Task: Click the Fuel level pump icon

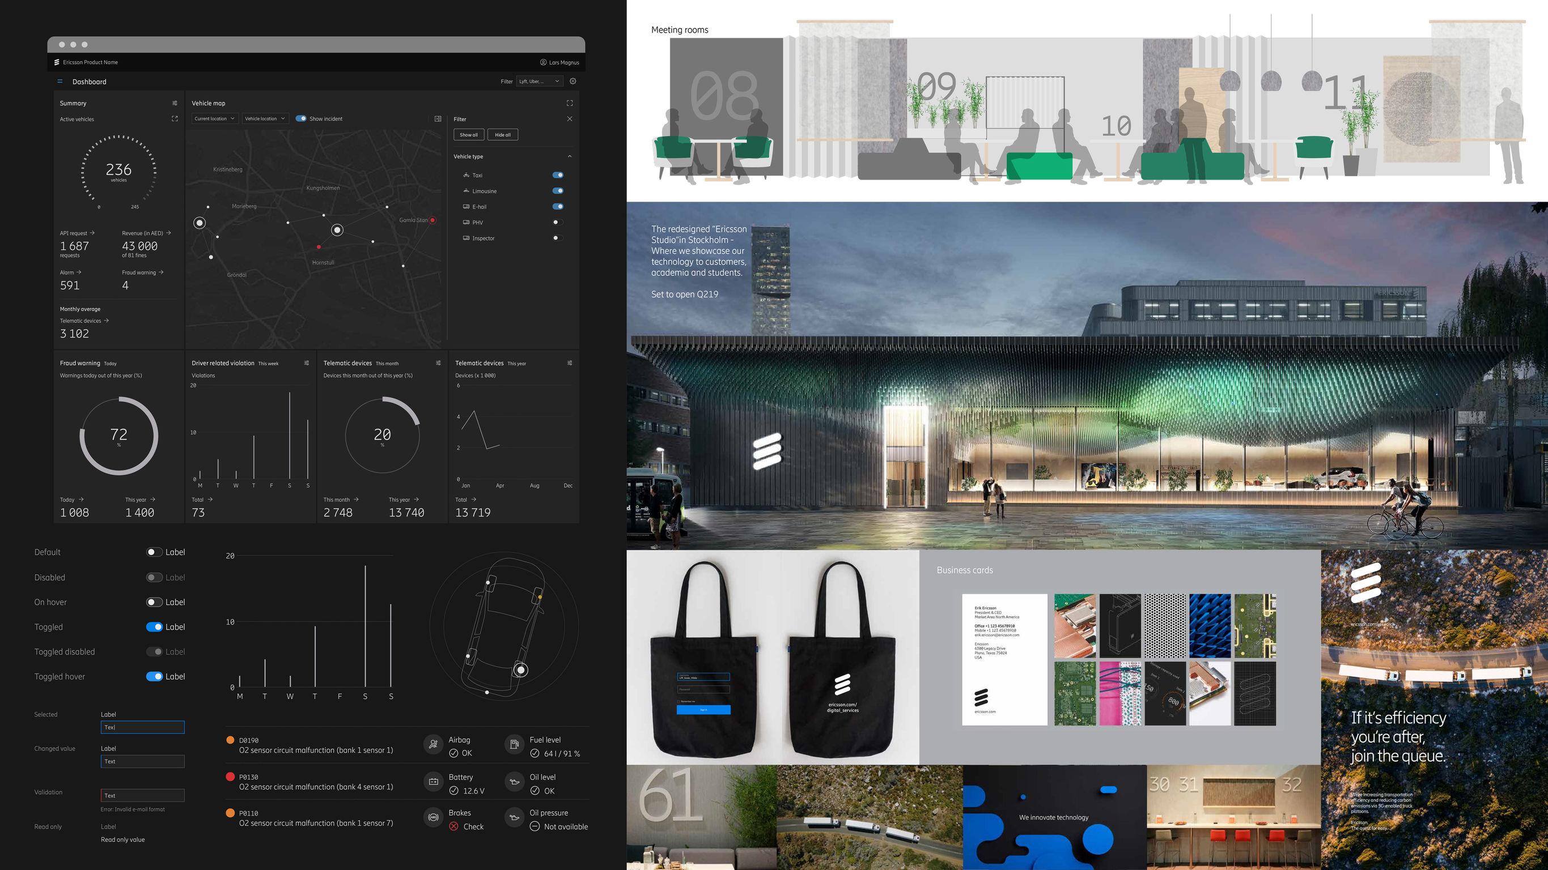Action: (515, 744)
